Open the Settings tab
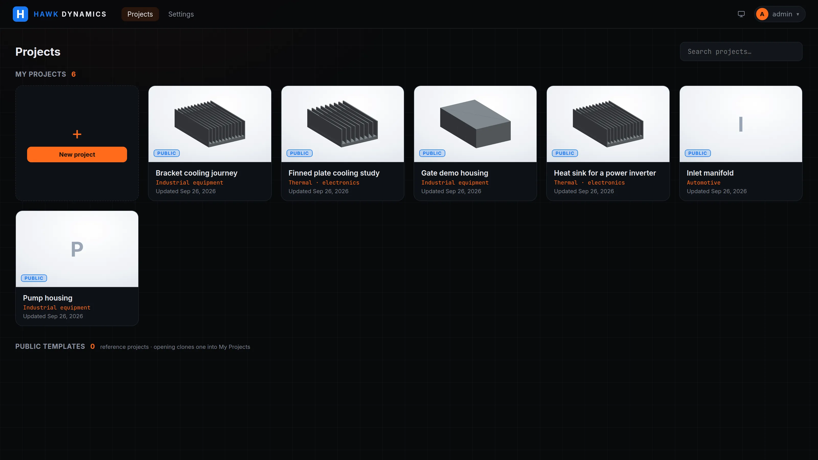The image size is (818, 460). point(181,14)
